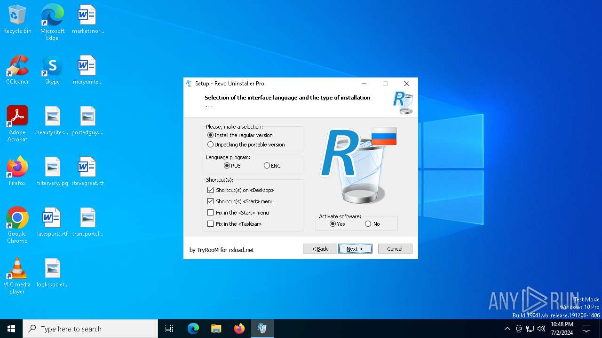The image size is (602, 338).
Task: Click the Revo Uninstaller title bar icon
Action: pos(189,84)
